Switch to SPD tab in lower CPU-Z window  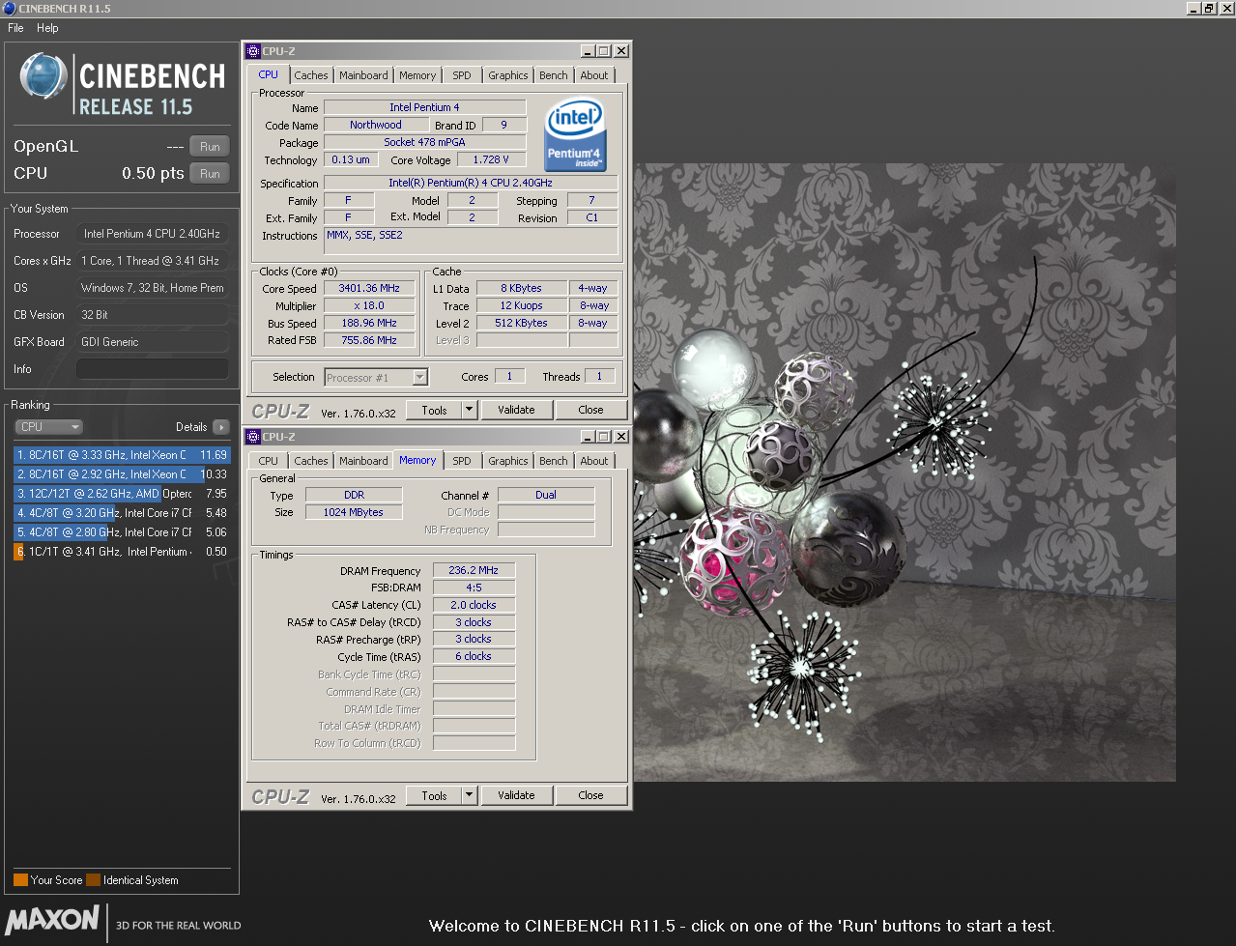point(462,461)
